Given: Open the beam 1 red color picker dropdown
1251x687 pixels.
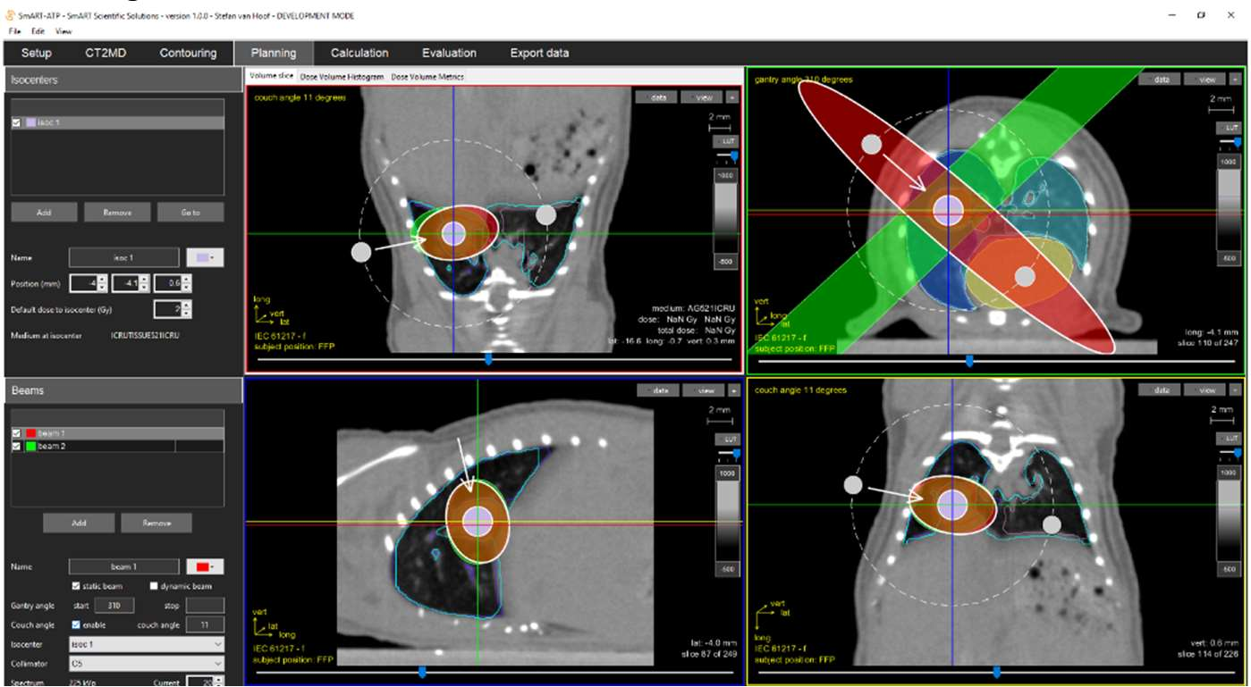Looking at the screenshot, I should coord(204,566).
